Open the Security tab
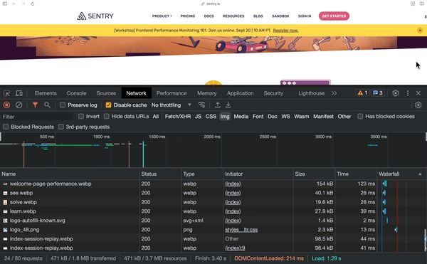This screenshot has width=427, height=264. [x=273, y=93]
